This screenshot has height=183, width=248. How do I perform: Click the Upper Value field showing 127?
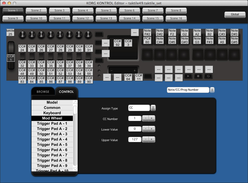pyautogui.click(x=135, y=139)
